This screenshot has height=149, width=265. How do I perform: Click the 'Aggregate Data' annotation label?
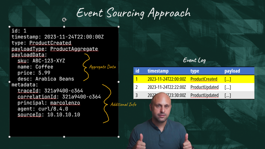click(102, 67)
